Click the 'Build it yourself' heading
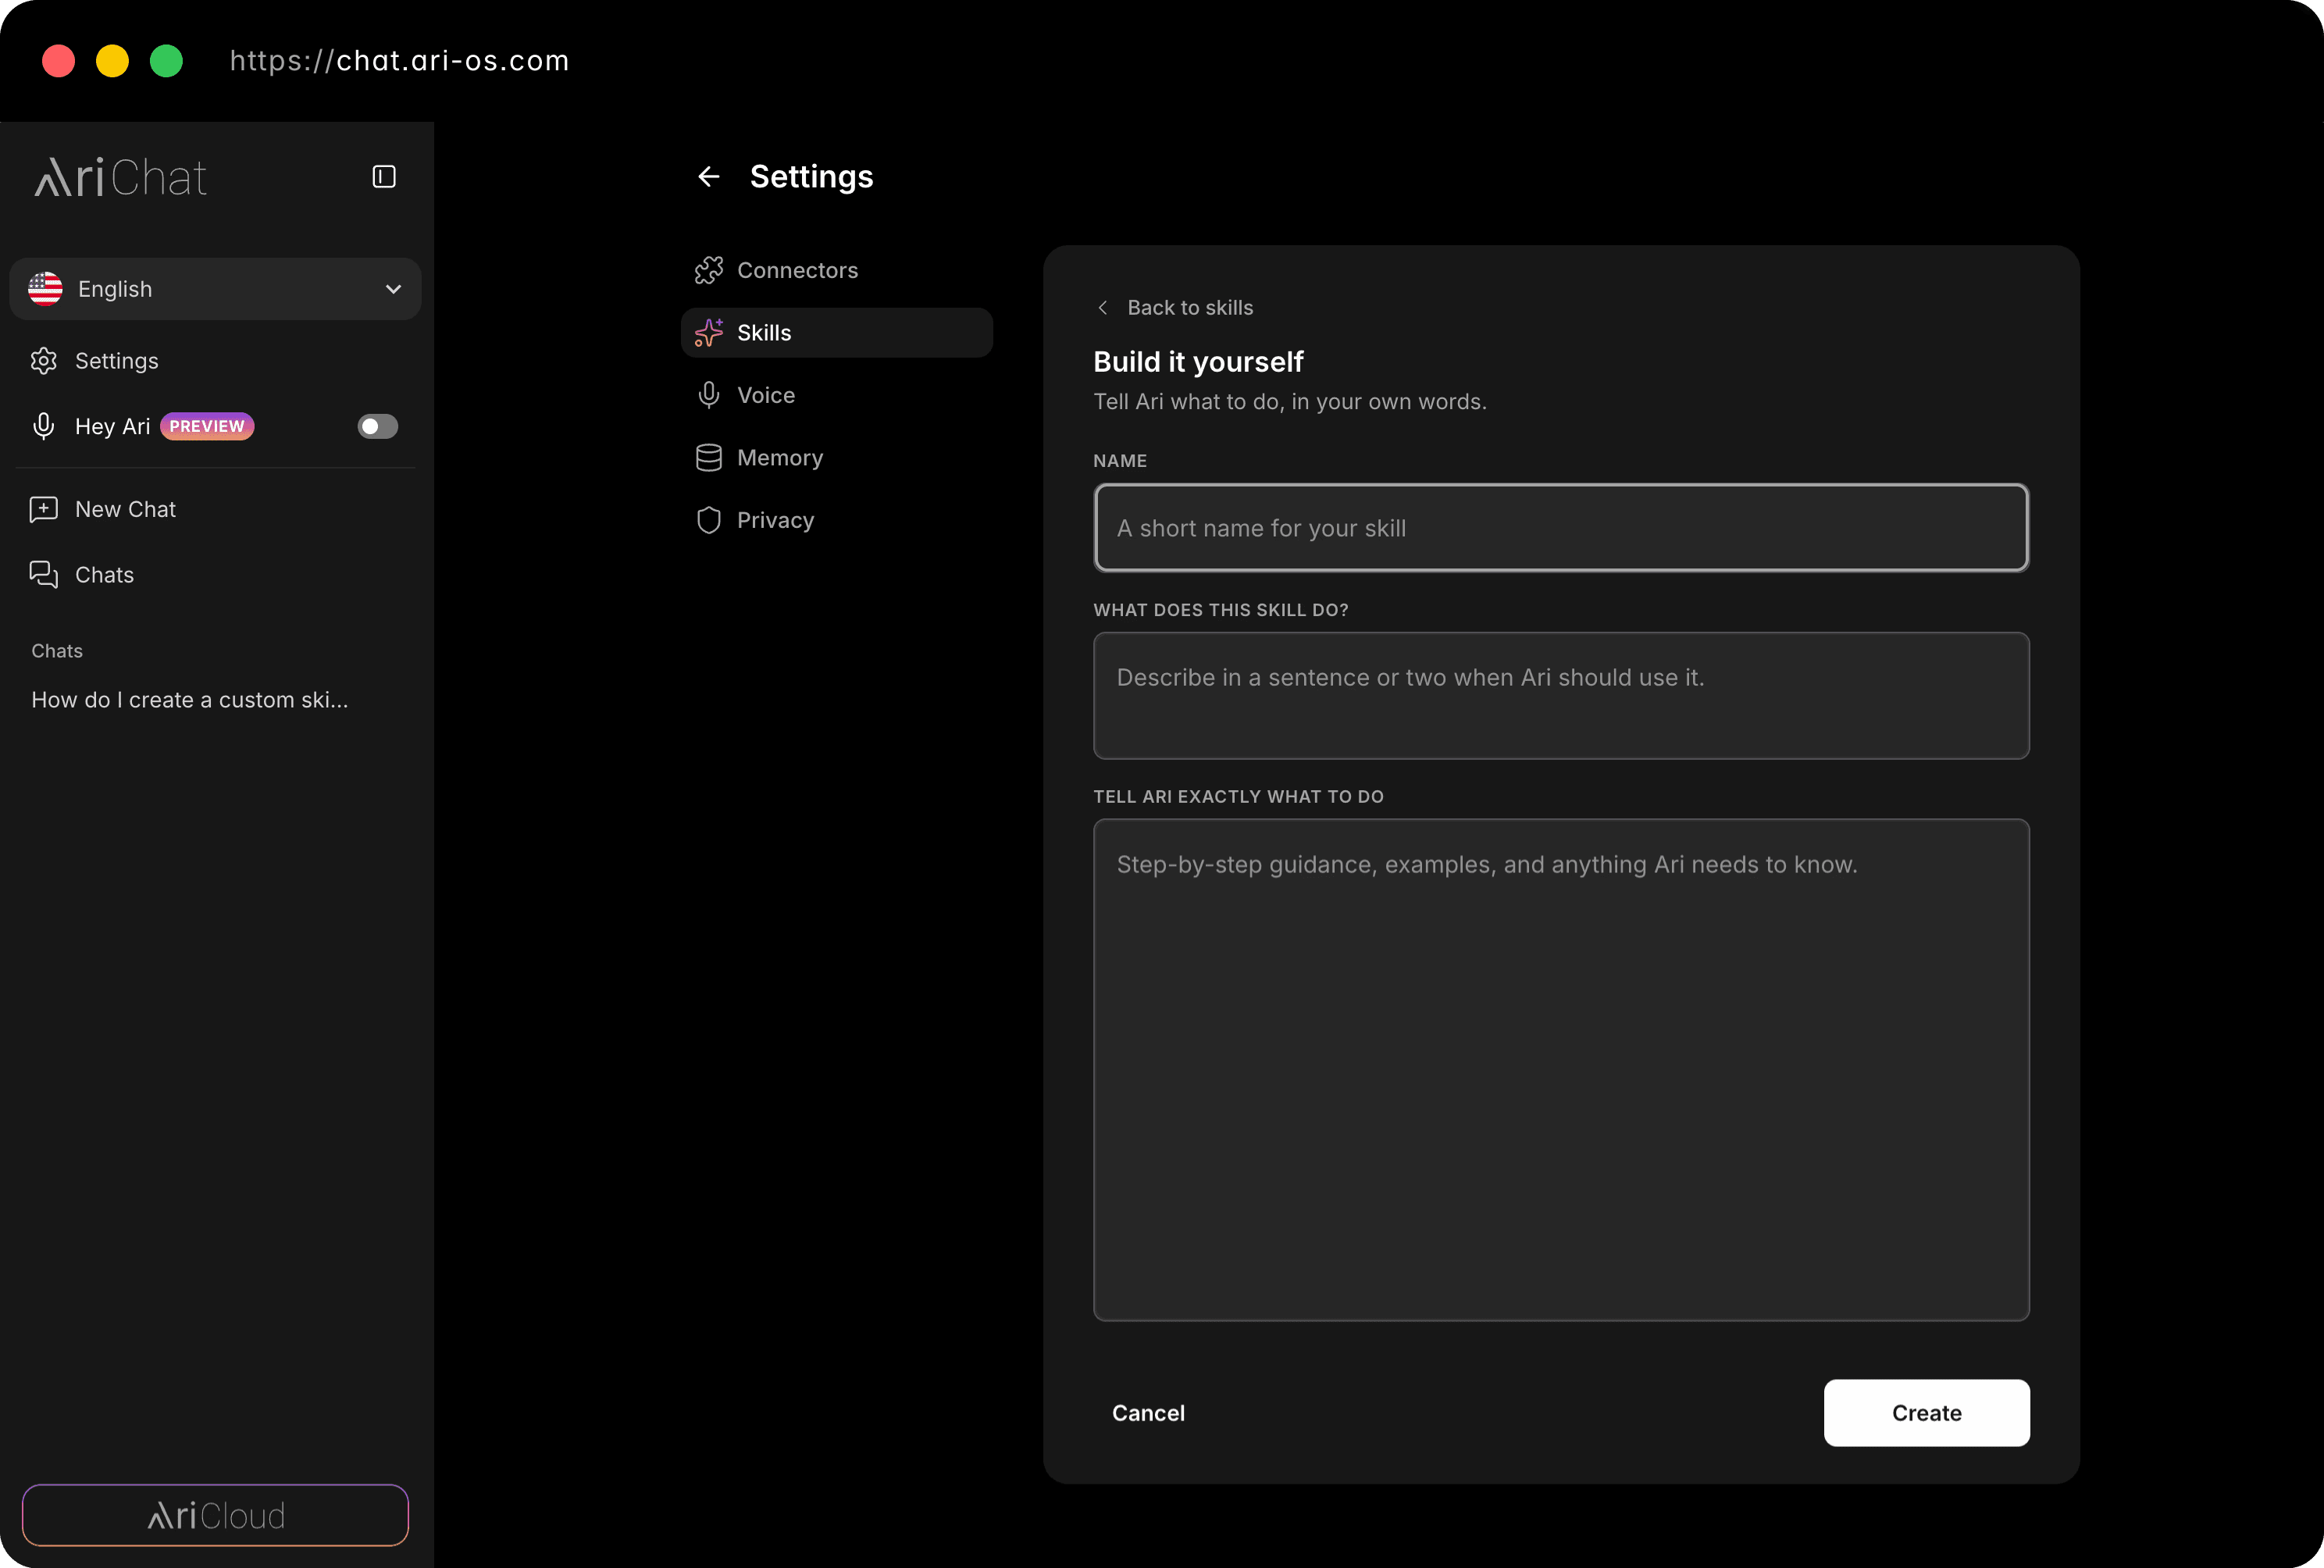The width and height of the screenshot is (2324, 1568). 1198,361
